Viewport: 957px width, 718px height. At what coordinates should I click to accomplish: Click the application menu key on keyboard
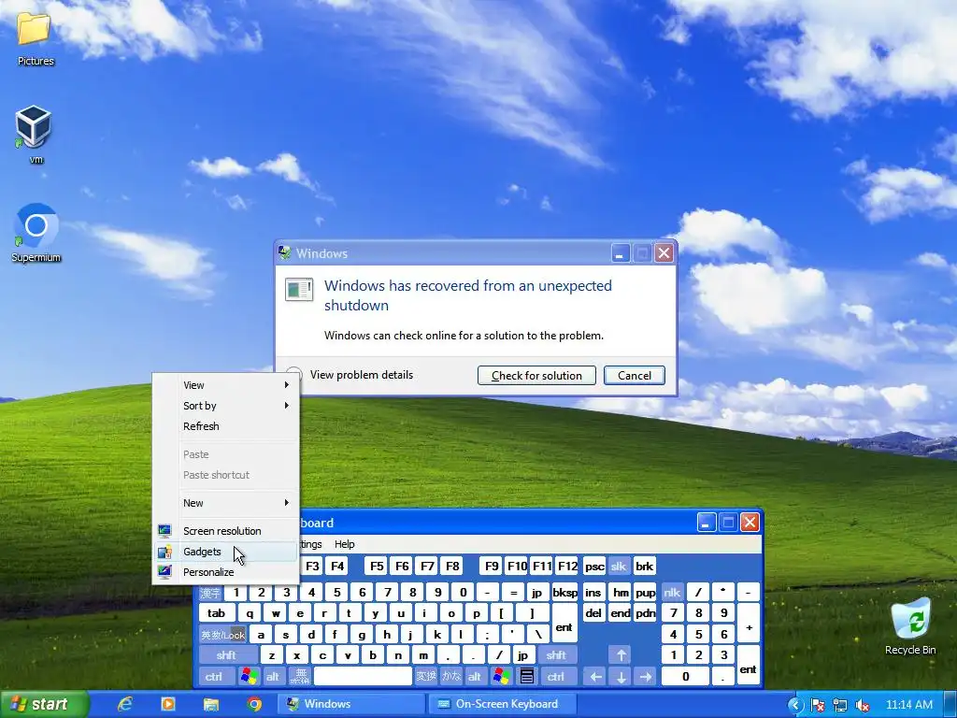pos(527,677)
